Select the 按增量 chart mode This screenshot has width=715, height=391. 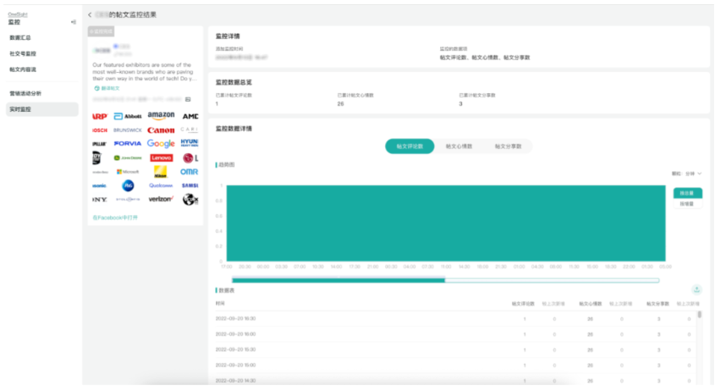pos(687,204)
